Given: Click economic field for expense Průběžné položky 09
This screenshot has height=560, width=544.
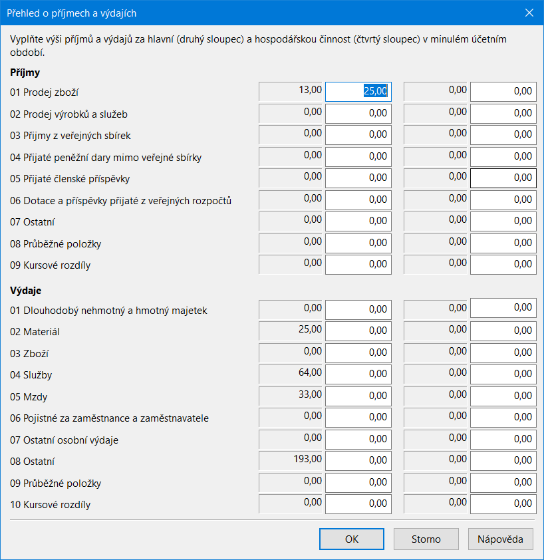Looking at the screenshot, I should (503, 482).
